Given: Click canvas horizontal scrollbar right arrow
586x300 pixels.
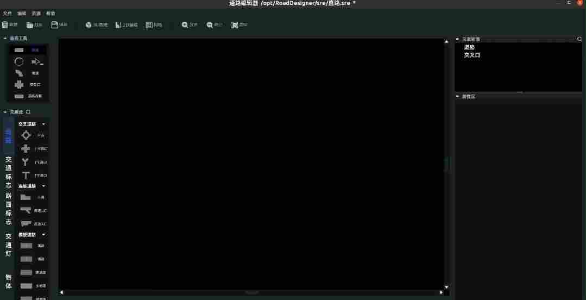Looking at the screenshot, I should tap(441, 292).
